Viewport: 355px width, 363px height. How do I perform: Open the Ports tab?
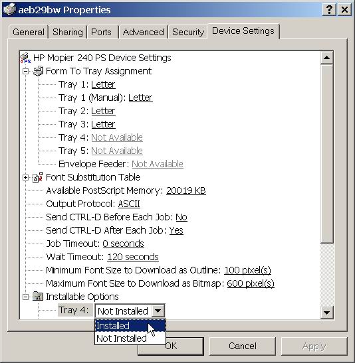[101, 32]
